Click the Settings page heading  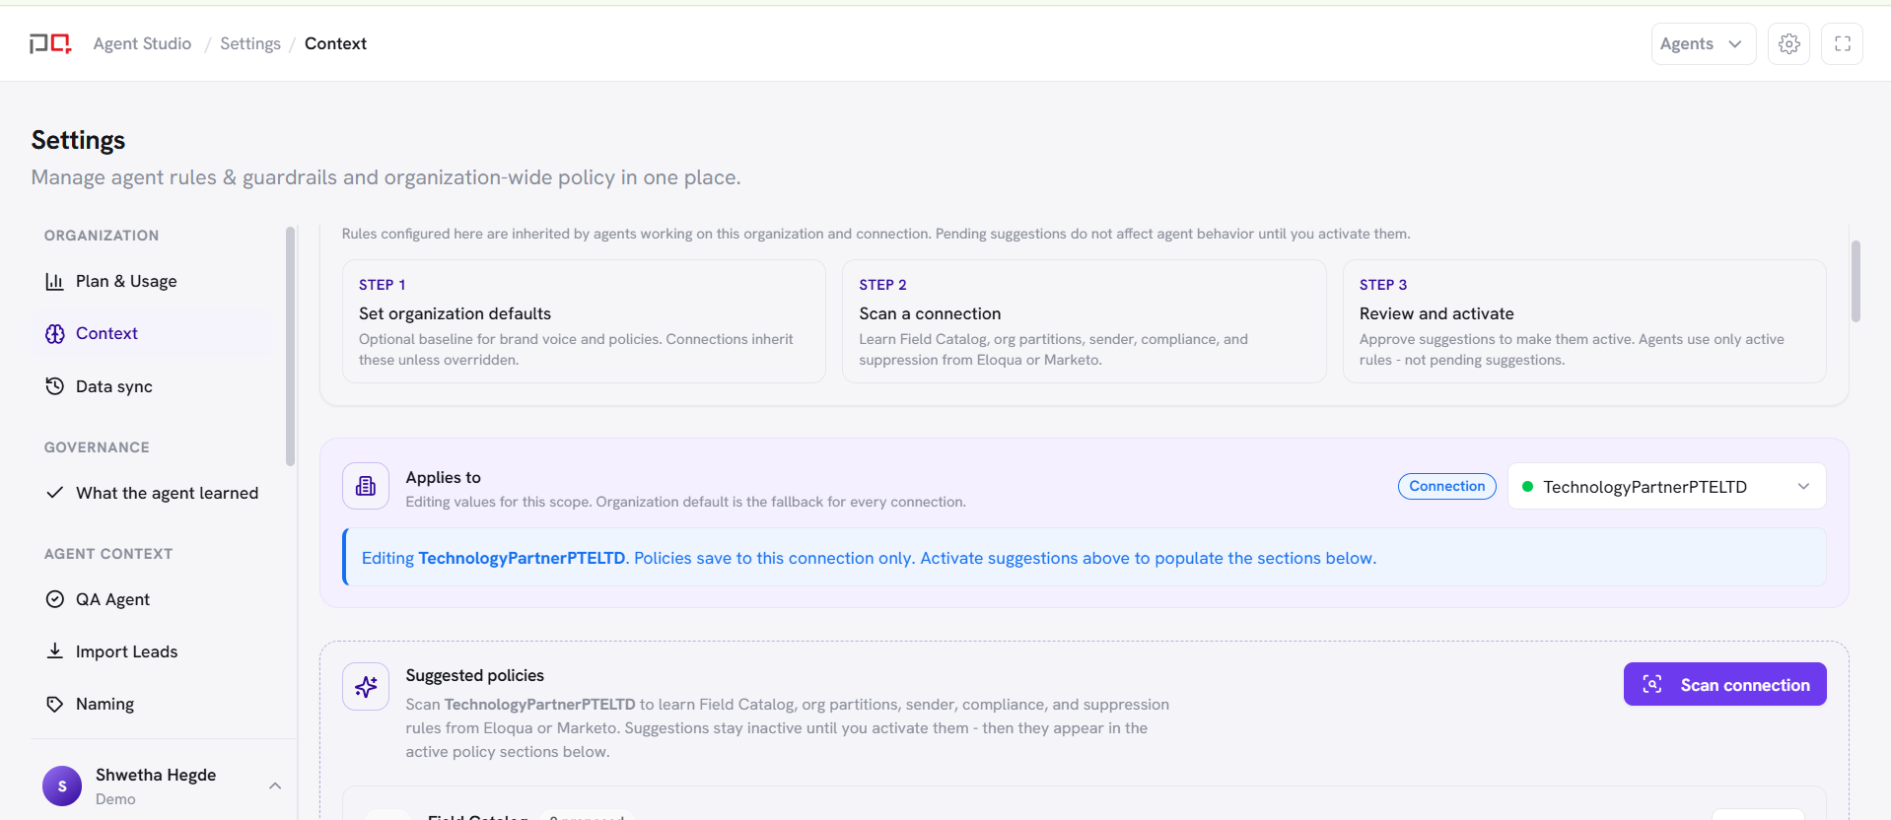coord(79,141)
